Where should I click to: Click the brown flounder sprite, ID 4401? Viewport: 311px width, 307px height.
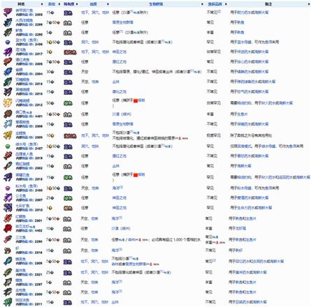[x=8, y=114]
